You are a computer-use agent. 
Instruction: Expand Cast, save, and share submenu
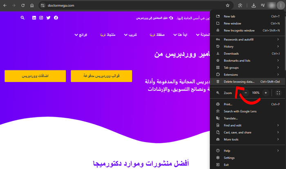click(x=247, y=133)
